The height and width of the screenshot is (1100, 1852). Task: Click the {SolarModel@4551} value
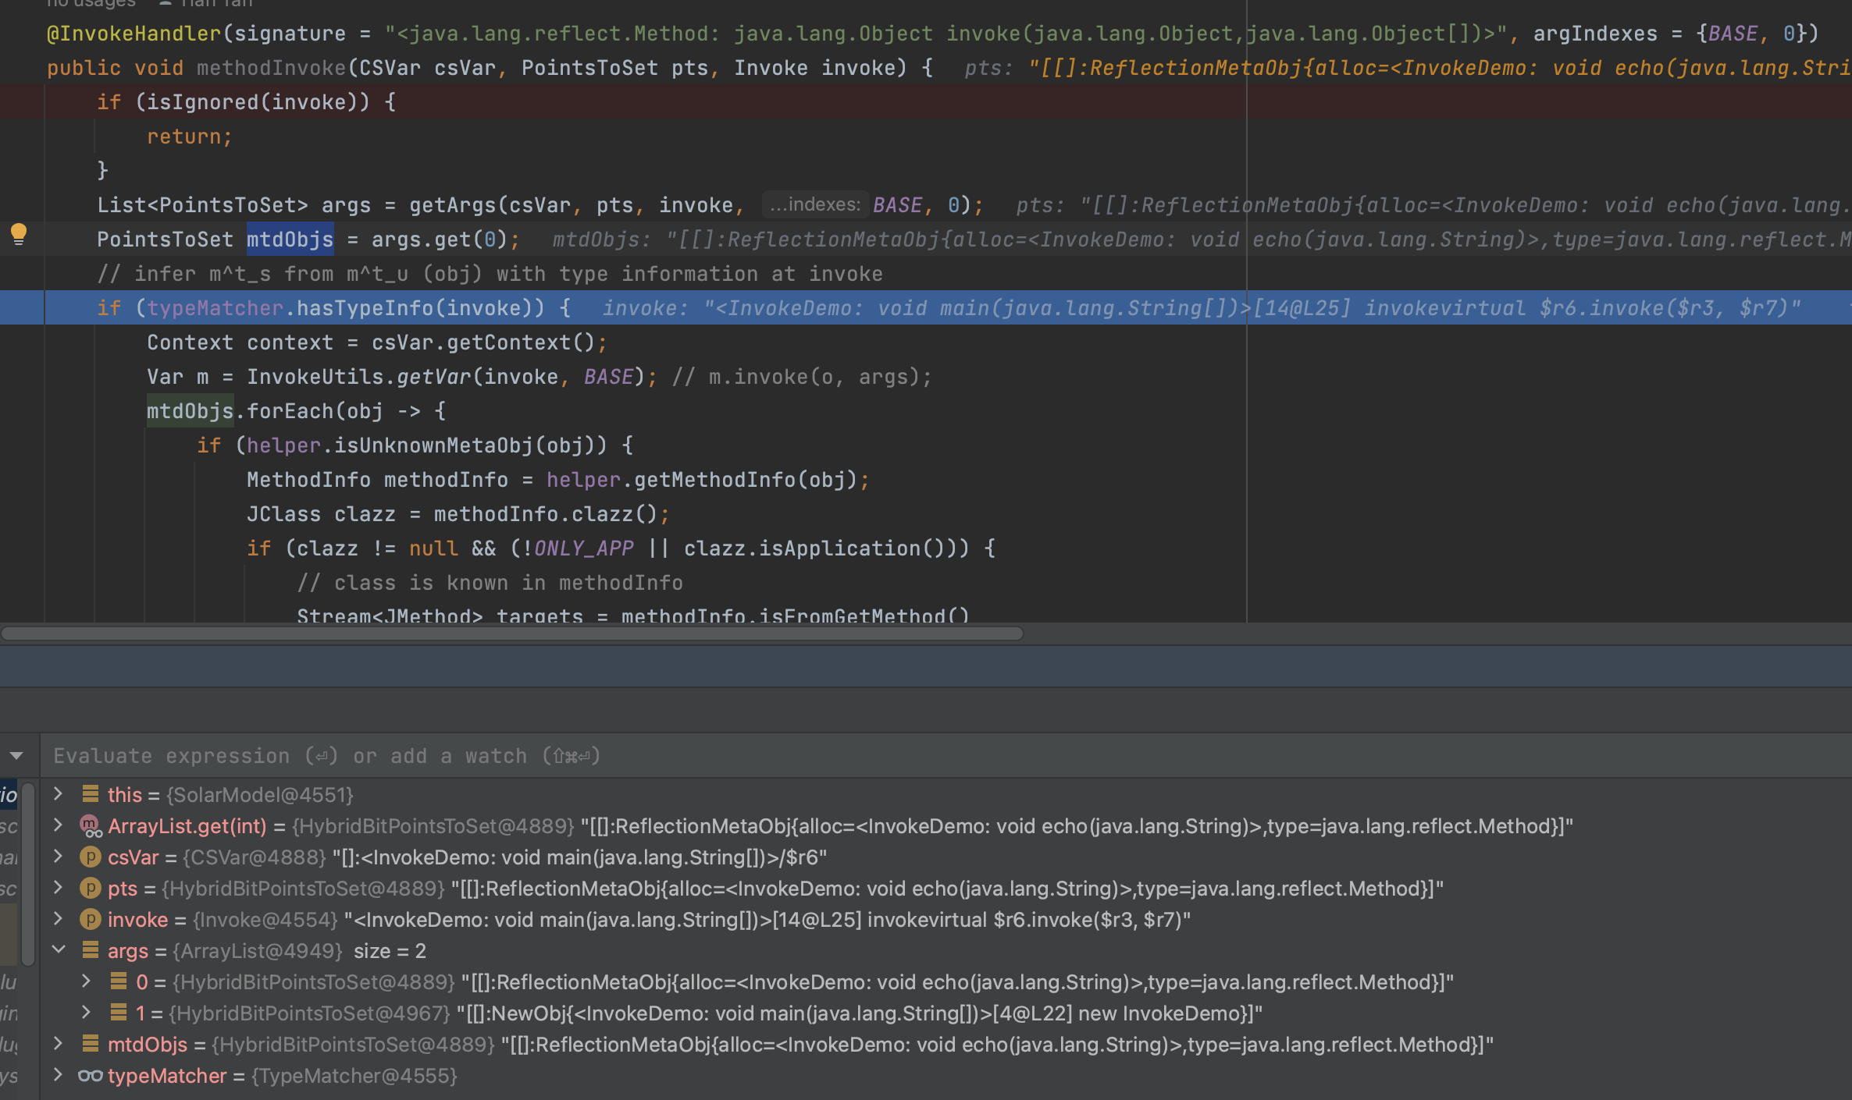[x=260, y=794]
